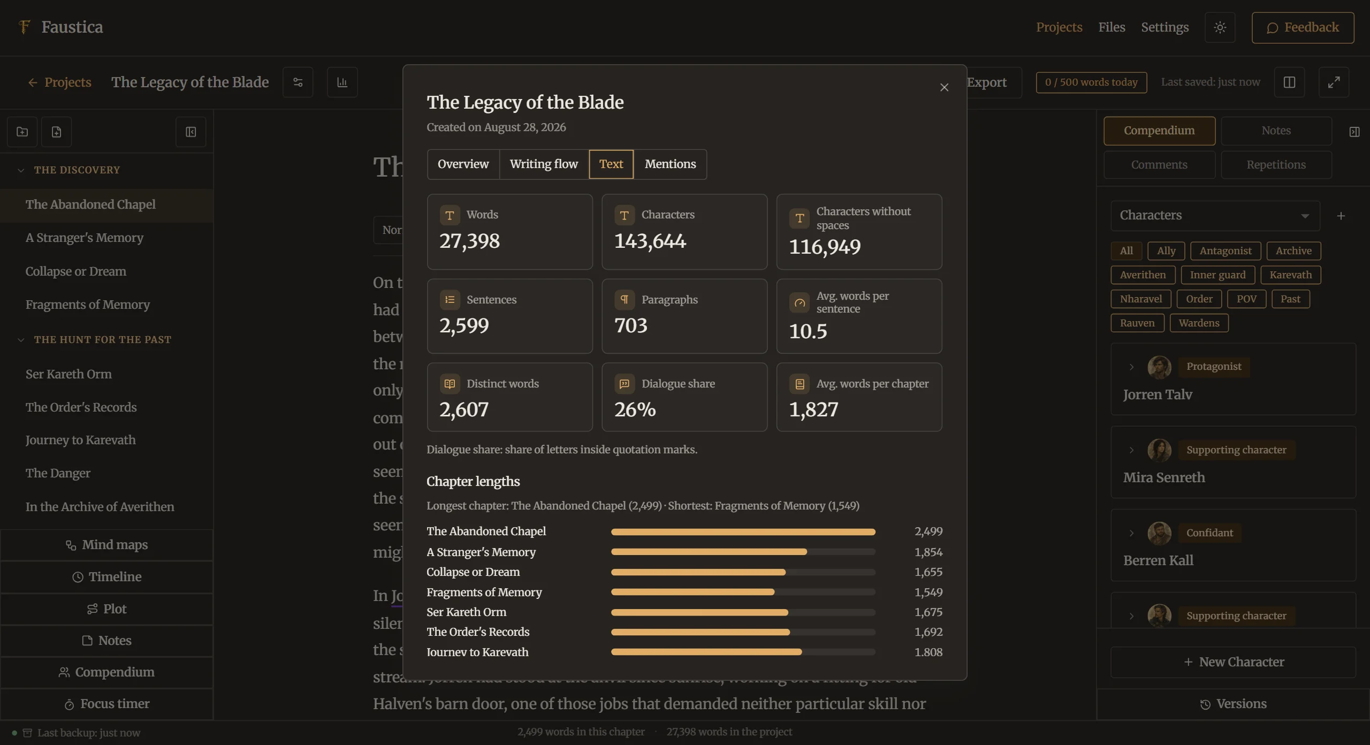The image size is (1370, 745).
Task: Switch to the Mentions tab
Action: click(670, 164)
